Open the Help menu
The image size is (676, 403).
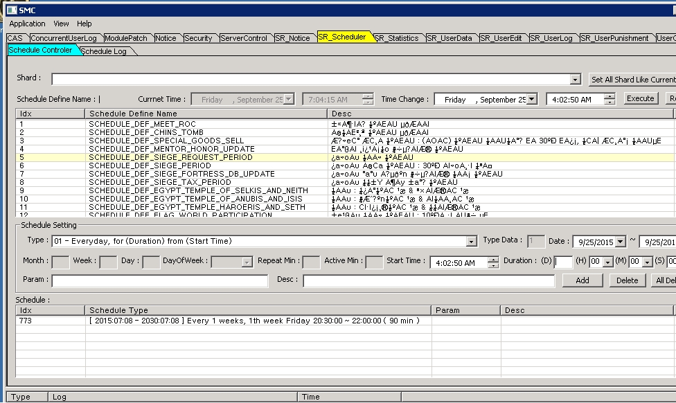pyautogui.click(x=84, y=24)
